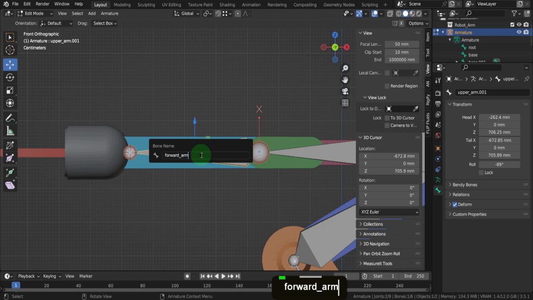Enable the Render Region checkbox
Viewport: 533px width, 300px height.
(x=387, y=86)
